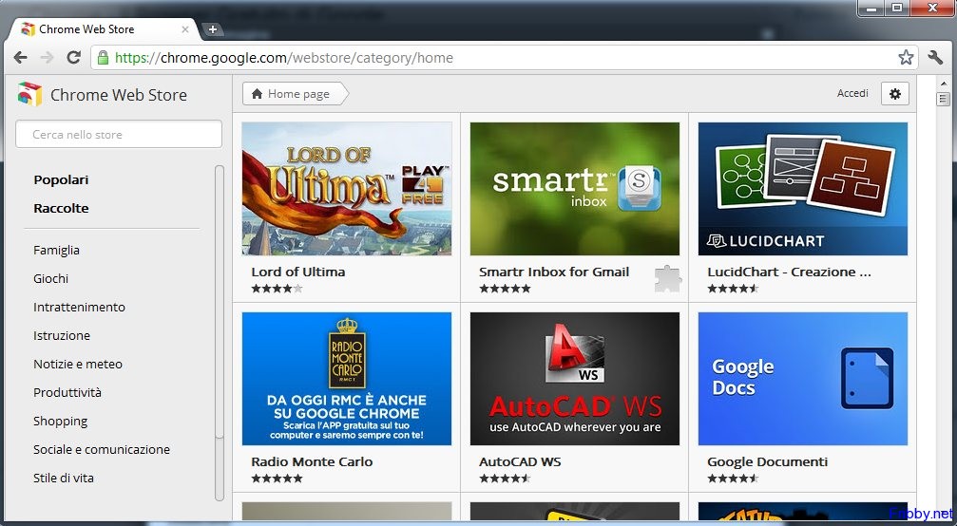Click the star rating under Google Documenti
Viewport: 957px width, 526px height.
click(x=733, y=479)
